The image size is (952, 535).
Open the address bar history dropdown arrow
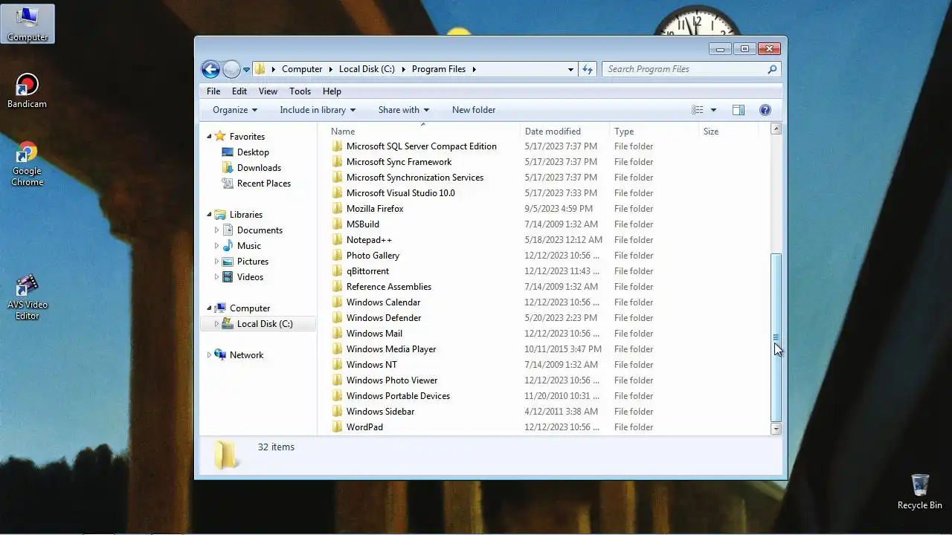point(570,69)
